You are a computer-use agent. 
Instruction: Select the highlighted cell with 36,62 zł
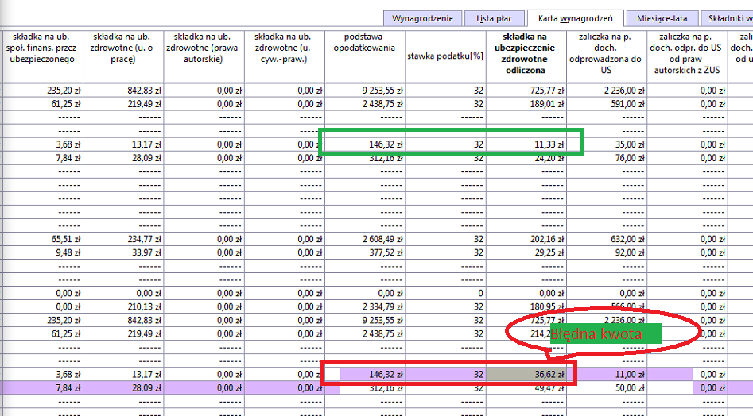[526, 374]
